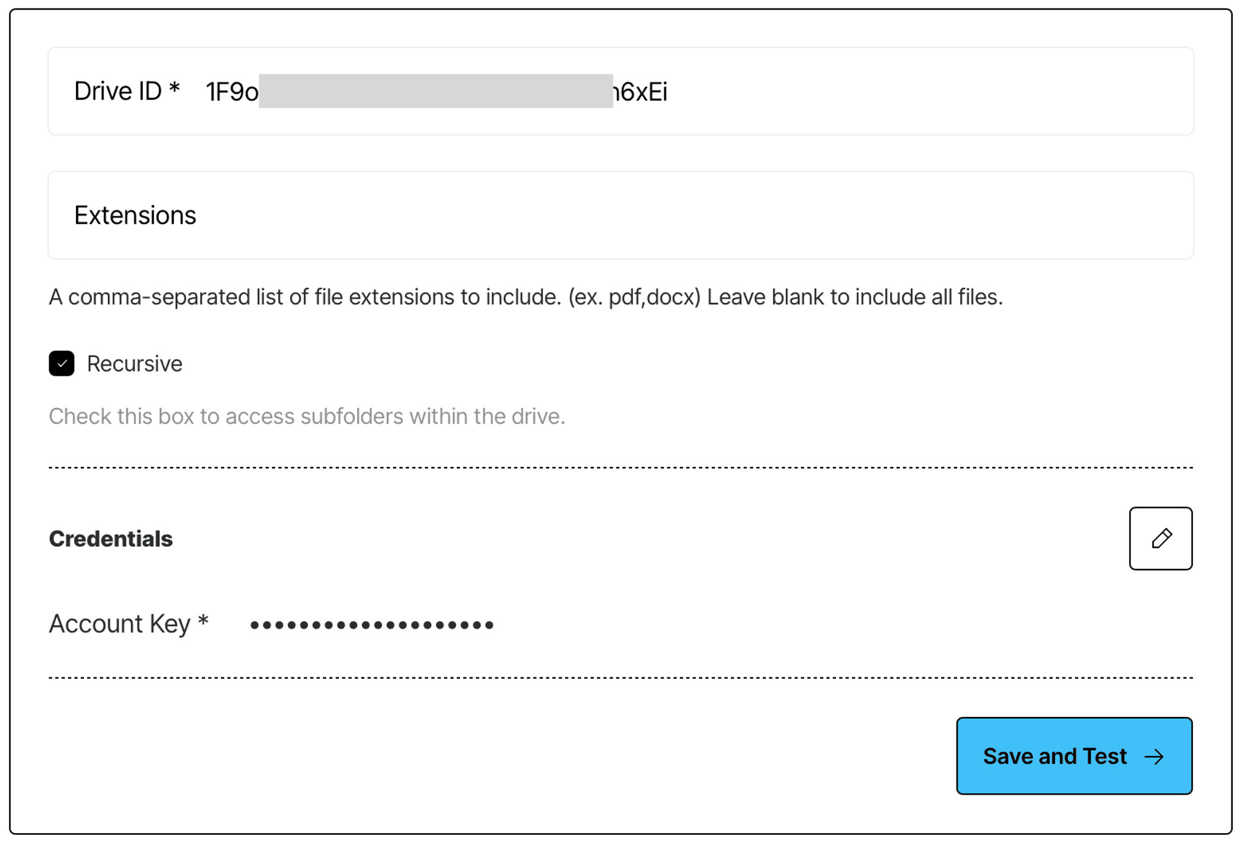Click the checkmark icon in the Recursive box

pyautogui.click(x=61, y=364)
